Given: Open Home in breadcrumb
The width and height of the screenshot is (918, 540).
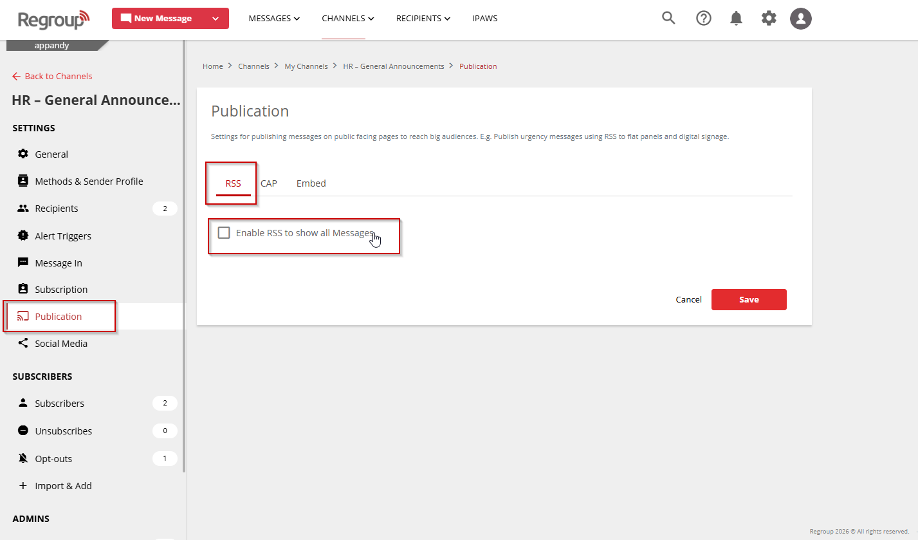Looking at the screenshot, I should [x=213, y=66].
